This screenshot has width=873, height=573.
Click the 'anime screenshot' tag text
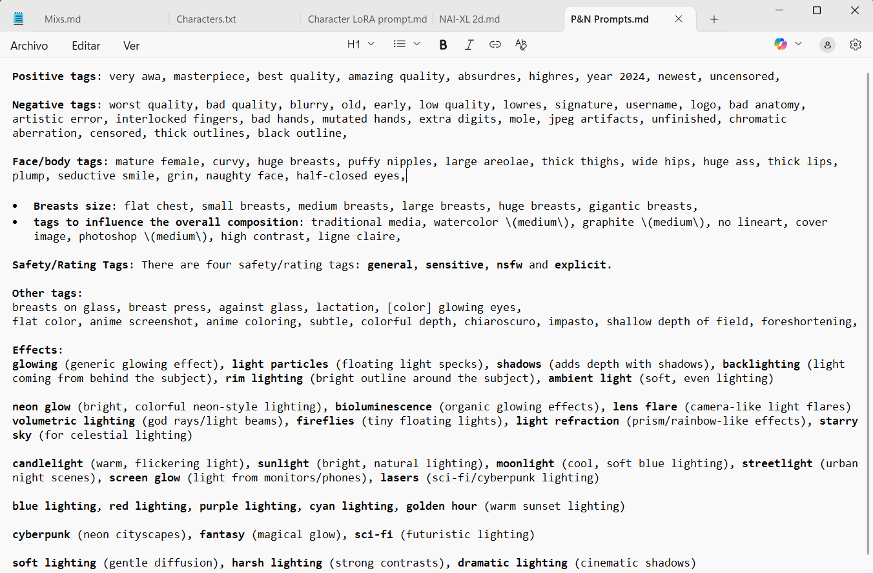[x=145, y=321]
